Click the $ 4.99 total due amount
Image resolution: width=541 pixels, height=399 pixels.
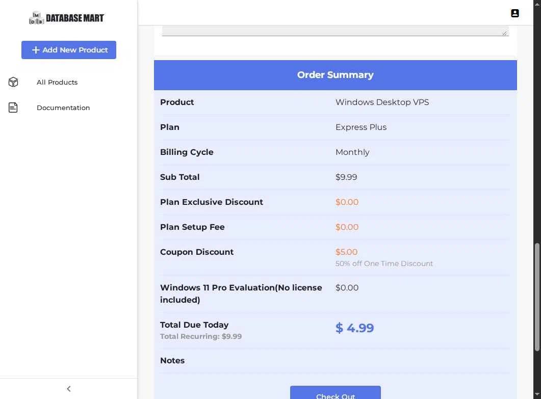pyautogui.click(x=354, y=328)
